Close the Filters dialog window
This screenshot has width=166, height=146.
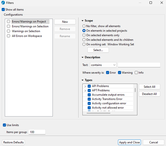click(x=162, y=3)
